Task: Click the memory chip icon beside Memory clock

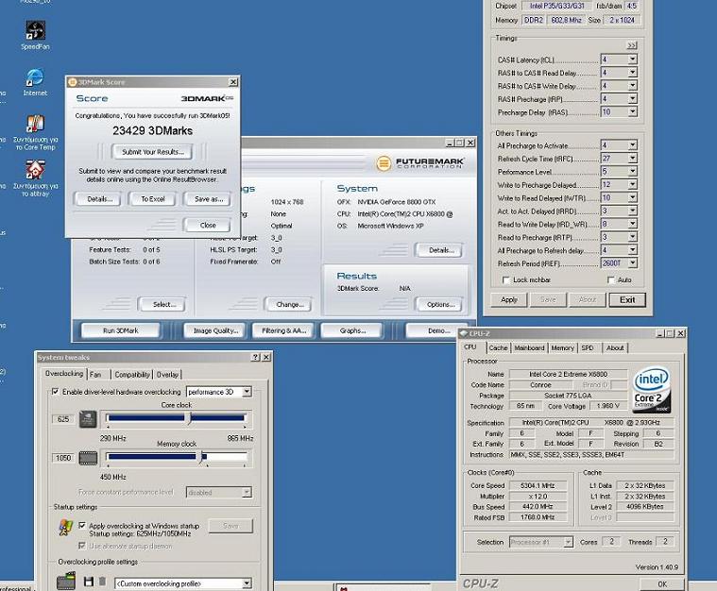Action: (88, 458)
